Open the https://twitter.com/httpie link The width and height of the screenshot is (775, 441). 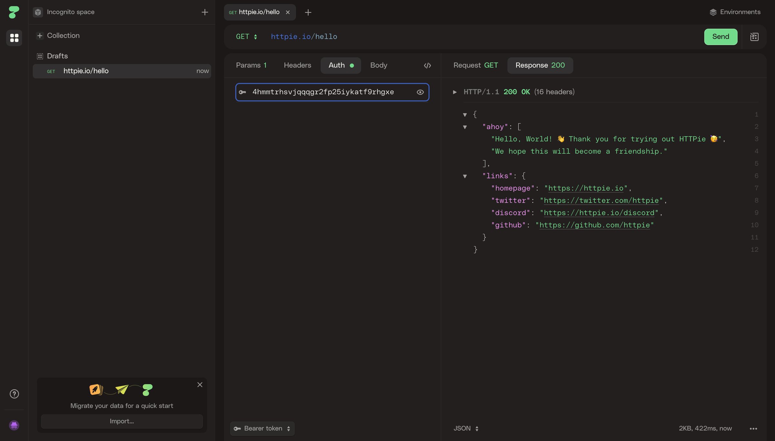[601, 201]
